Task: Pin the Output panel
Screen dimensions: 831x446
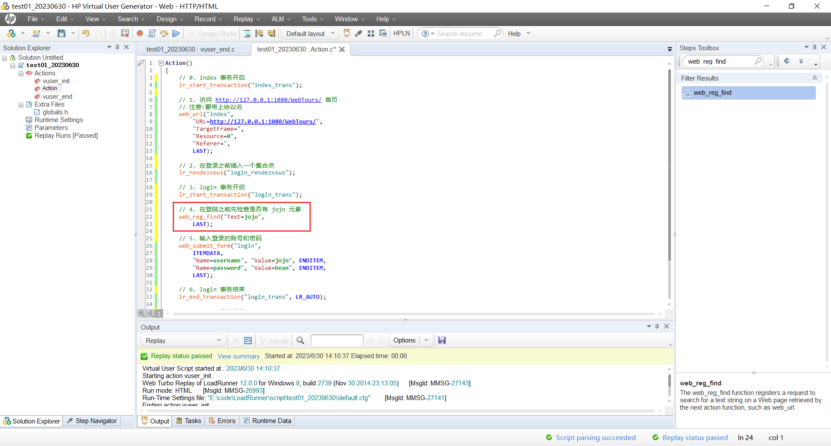Action: point(657,326)
